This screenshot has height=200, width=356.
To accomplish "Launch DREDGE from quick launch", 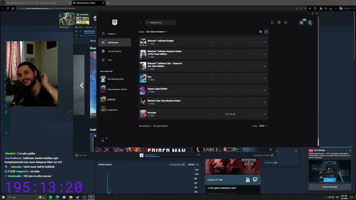I will (114, 99).
